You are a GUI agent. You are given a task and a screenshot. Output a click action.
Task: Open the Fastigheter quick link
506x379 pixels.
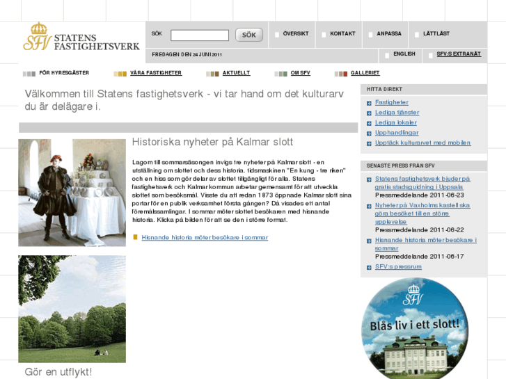(x=392, y=102)
